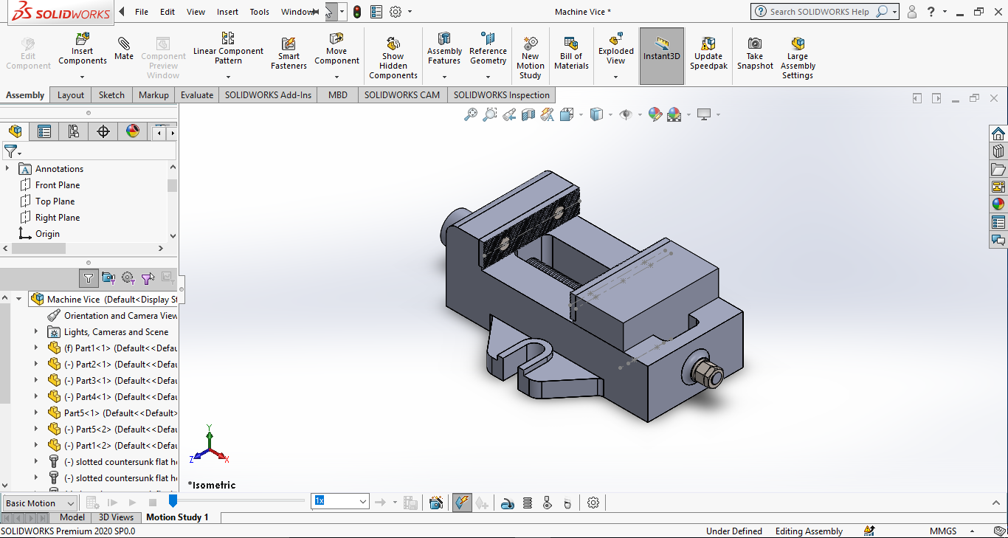Open the ConfigurationManager tab icon
Viewport: 1008px width, 538px height.
click(74, 131)
